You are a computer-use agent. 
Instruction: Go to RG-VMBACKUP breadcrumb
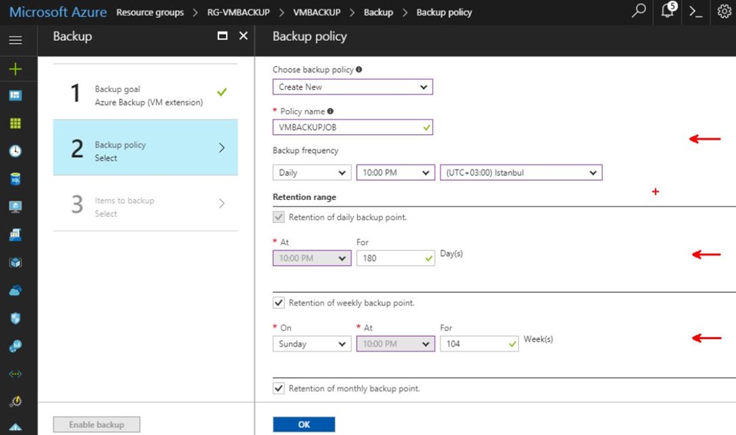tap(239, 13)
